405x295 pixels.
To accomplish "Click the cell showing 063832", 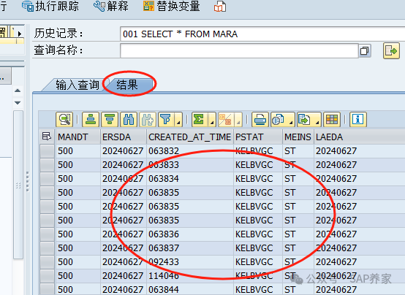I will click(x=190, y=150).
